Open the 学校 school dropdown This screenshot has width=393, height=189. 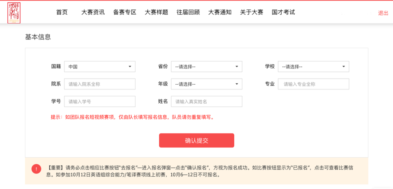313,67
